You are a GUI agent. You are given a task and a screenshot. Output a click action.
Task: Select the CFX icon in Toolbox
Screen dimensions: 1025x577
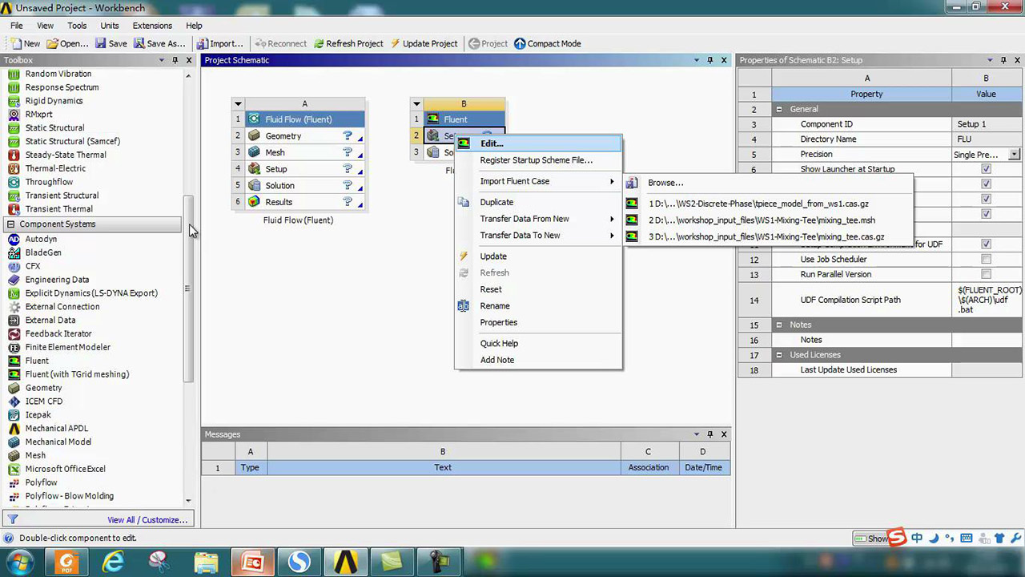pos(14,266)
